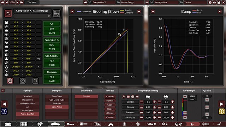This screenshot has height=127, width=226.
Task: Select the Competition X model field
Action: pos(103,2)
